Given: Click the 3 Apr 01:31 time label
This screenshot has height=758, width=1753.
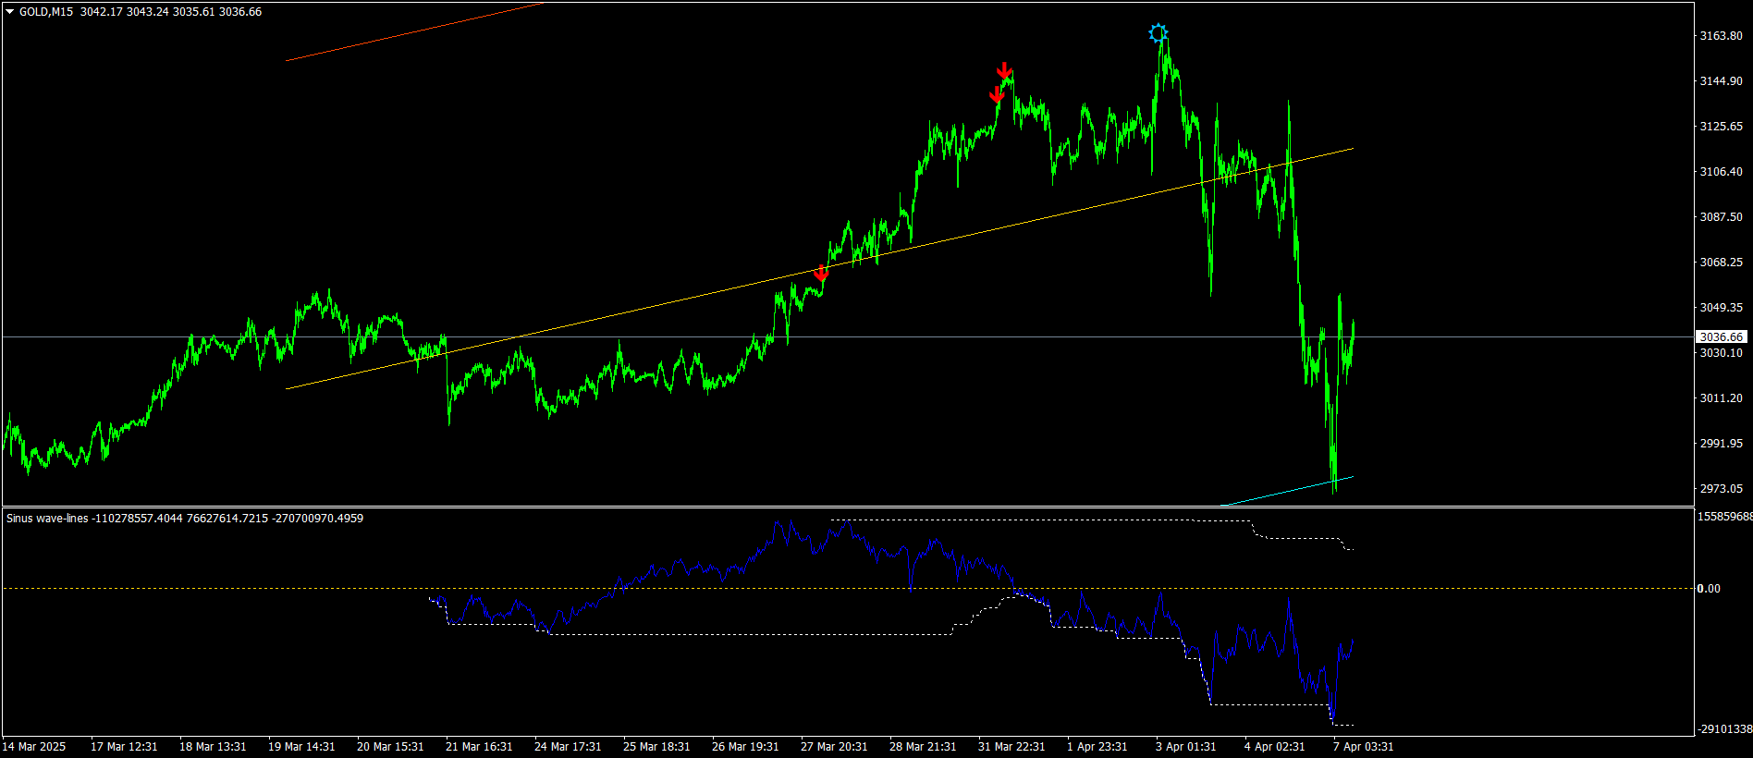Looking at the screenshot, I should (1185, 747).
